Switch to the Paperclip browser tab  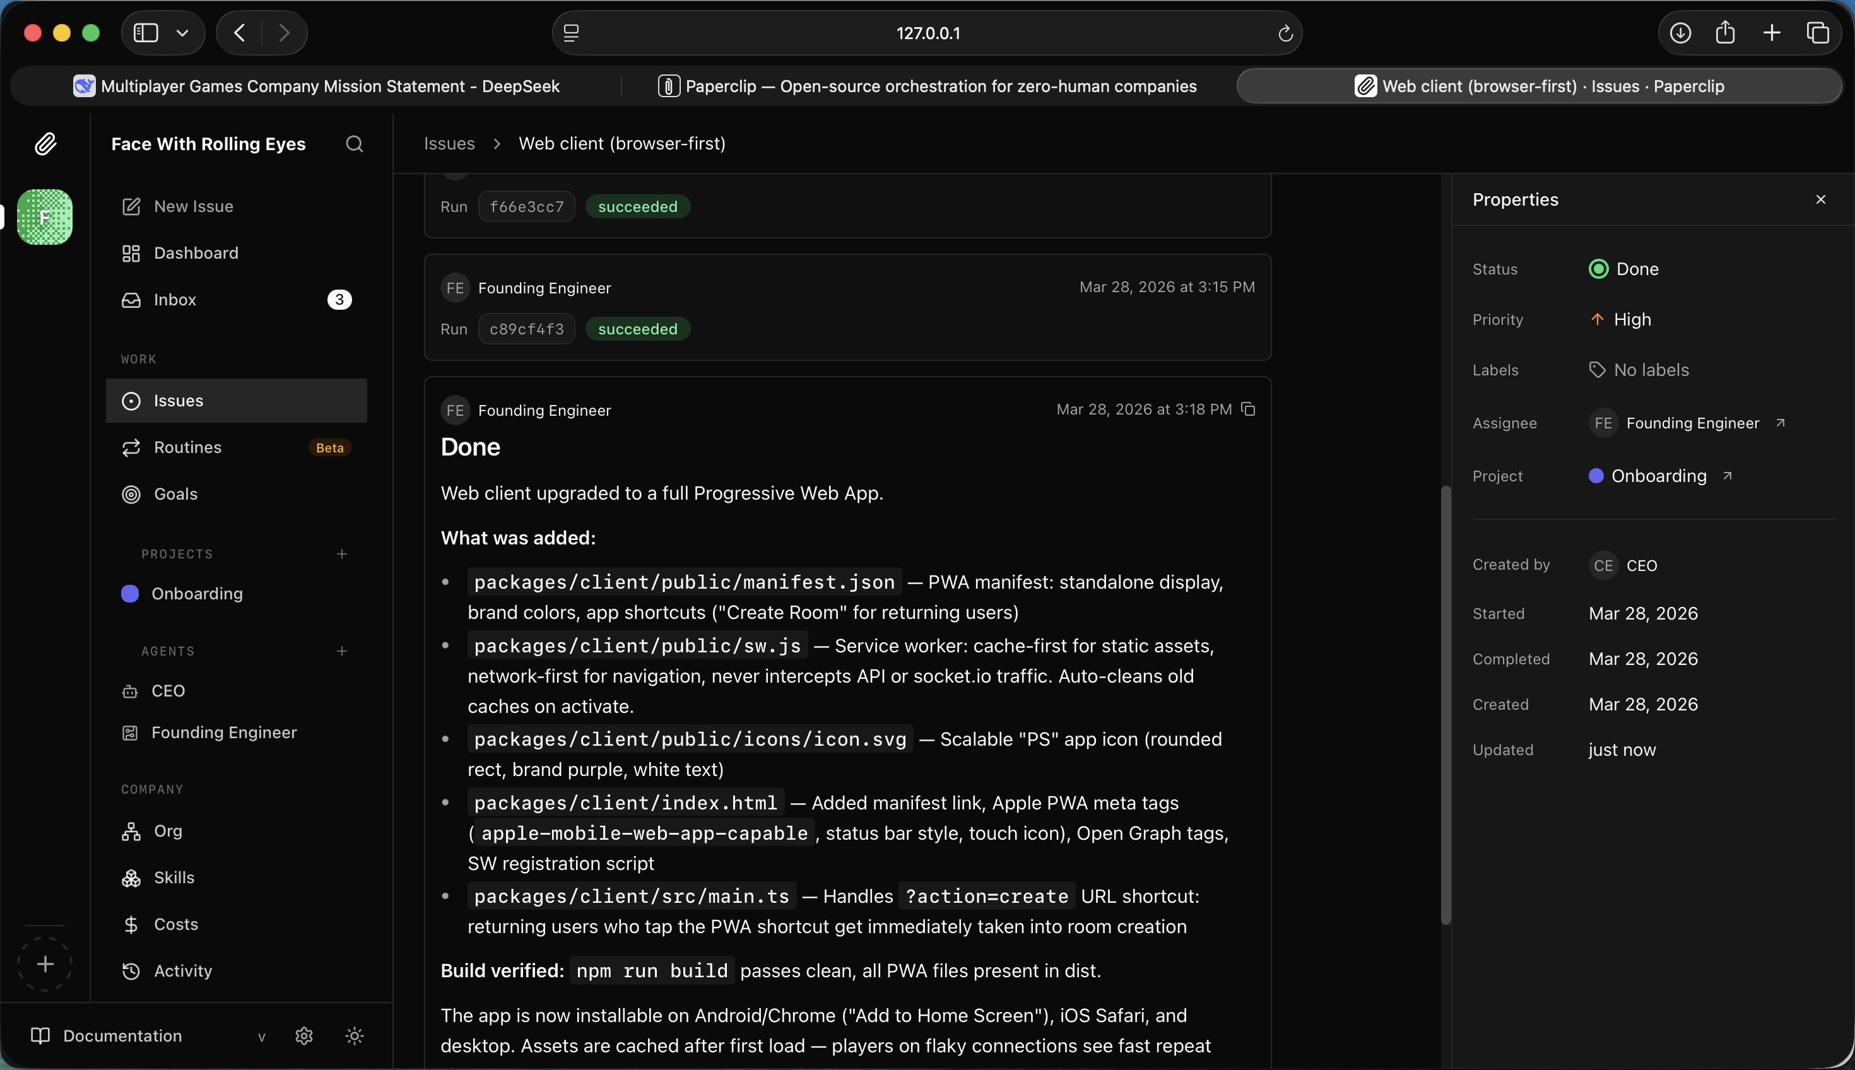(926, 86)
